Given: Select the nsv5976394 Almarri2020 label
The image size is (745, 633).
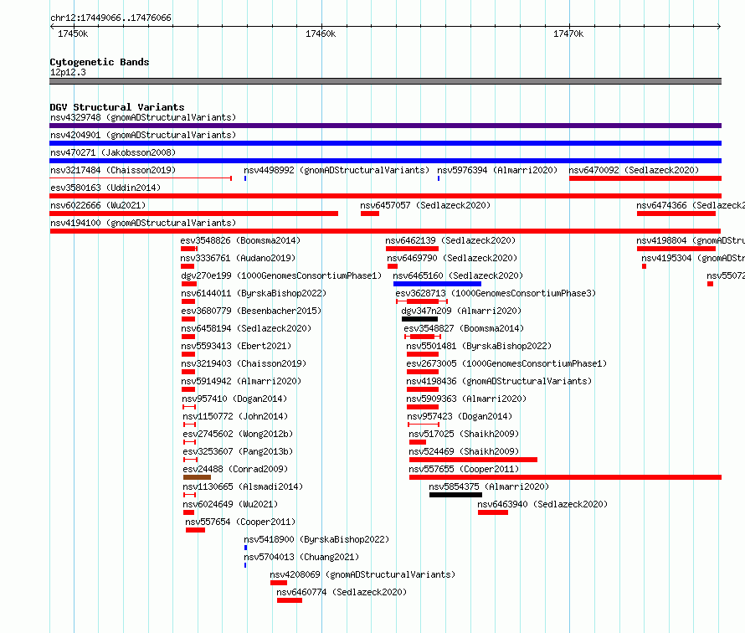Looking at the screenshot, I should click(497, 170).
